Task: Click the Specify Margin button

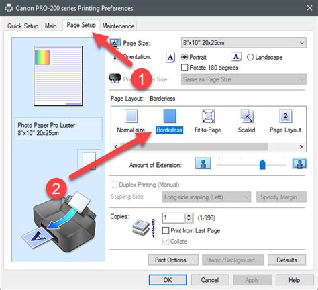Action: (281, 197)
